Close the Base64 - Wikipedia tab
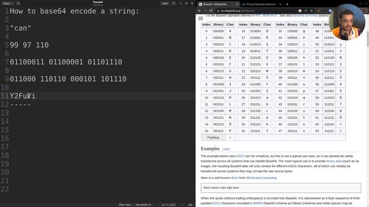This screenshot has height=207, width=369. pos(237,4)
